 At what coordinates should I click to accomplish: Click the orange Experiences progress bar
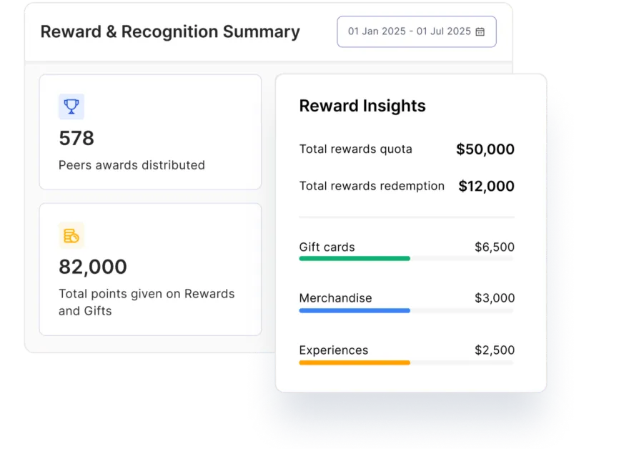[x=354, y=362]
